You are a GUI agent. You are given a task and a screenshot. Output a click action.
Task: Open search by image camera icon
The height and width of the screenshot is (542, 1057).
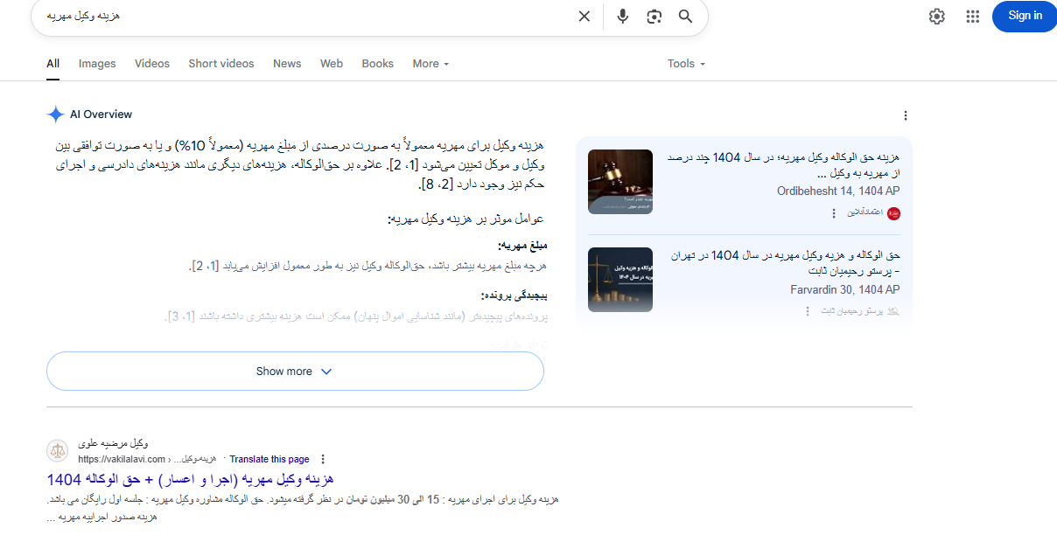(x=654, y=17)
